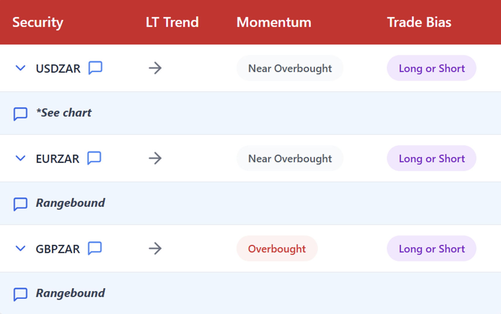Click the comment icon next to USDZAR
This screenshot has height=314, width=501.
[95, 68]
